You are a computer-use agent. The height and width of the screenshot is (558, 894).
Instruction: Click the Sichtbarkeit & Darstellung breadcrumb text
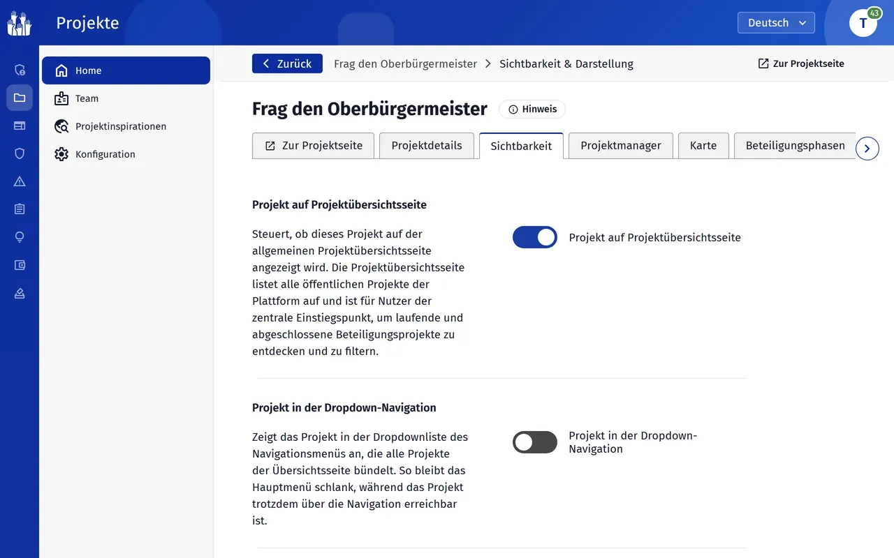566,63
